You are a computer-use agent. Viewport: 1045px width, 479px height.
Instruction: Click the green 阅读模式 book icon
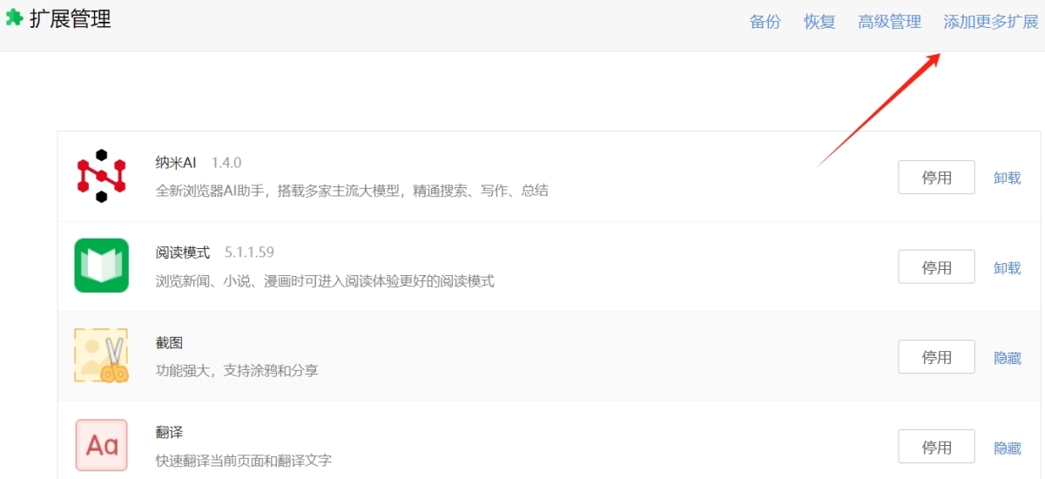[101, 266]
